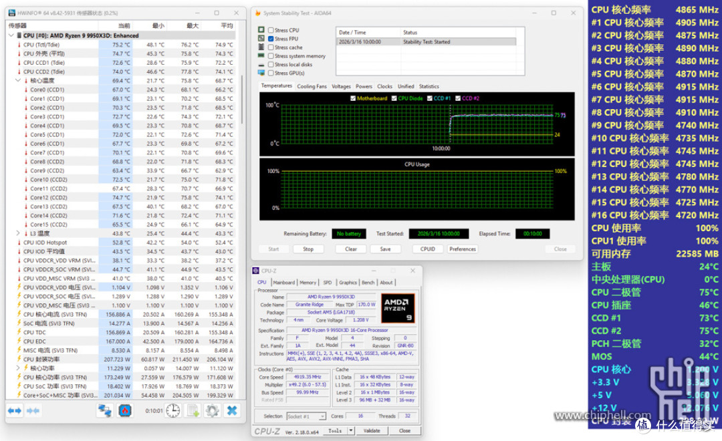
Task: Reset the clock timer icon in HWiNFO
Action: [173, 411]
